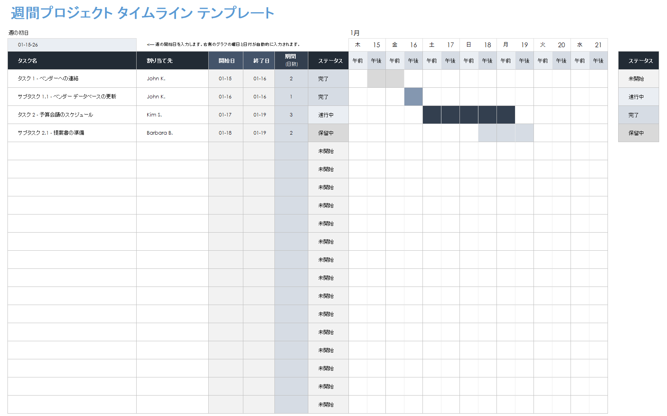Select the 1月 month label

[x=355, y=33]
